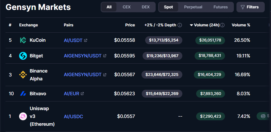Sort by the # column header
The width and height of the screenshot is (271, 132).
pyautogui.click(x=10, y=25)
